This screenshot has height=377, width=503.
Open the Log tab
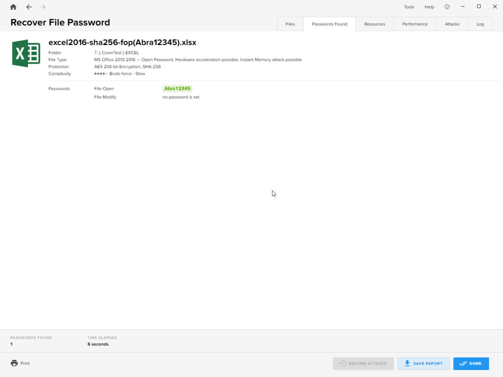pyautogui.click(x=480, y=24)
